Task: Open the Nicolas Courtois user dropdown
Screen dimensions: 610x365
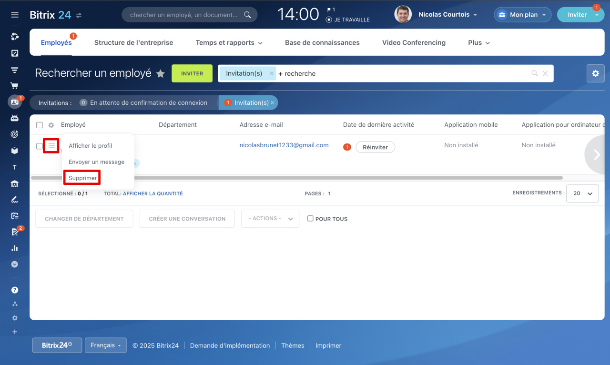Action: (x=447, y=15)
